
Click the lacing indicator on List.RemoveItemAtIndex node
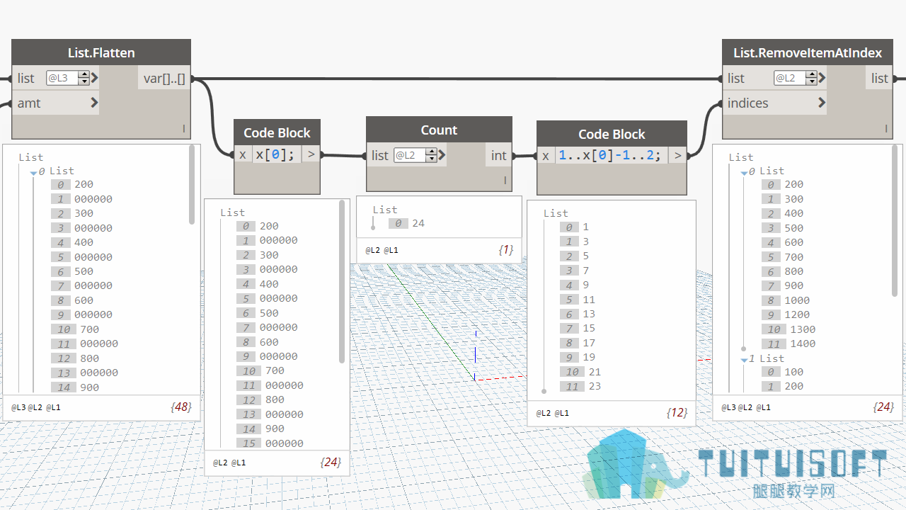pyautogui.click(x=886, y=129)
